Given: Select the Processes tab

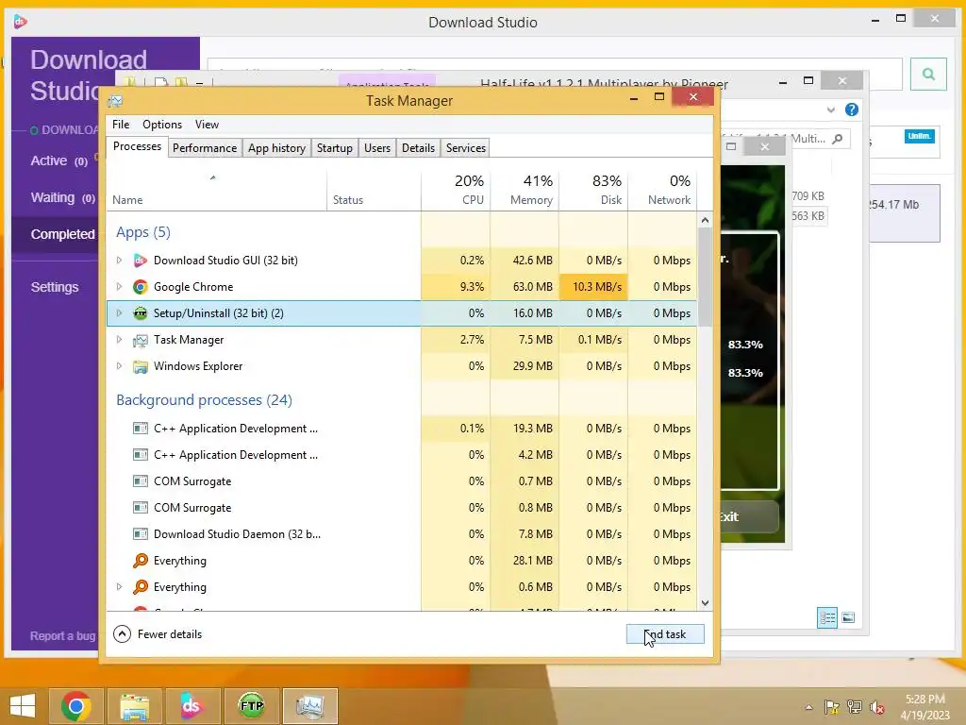Looking at the screenshot, I should 137,146.
